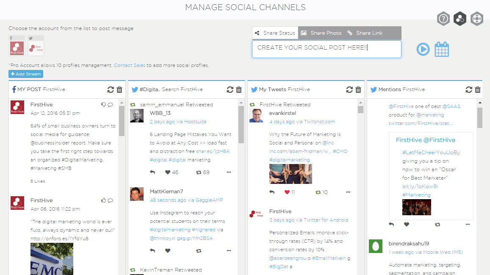Screen dimensions: 490x275
Task: Open more options on evankirstel tweet
Action: (348, 192)
